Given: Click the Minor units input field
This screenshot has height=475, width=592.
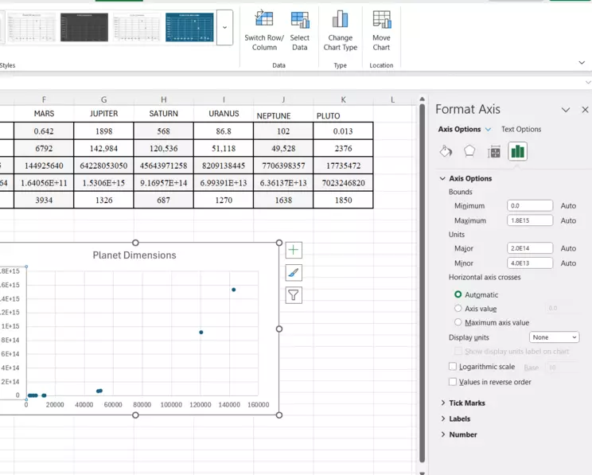Looking at the screenshot, I should coord(530,263).
